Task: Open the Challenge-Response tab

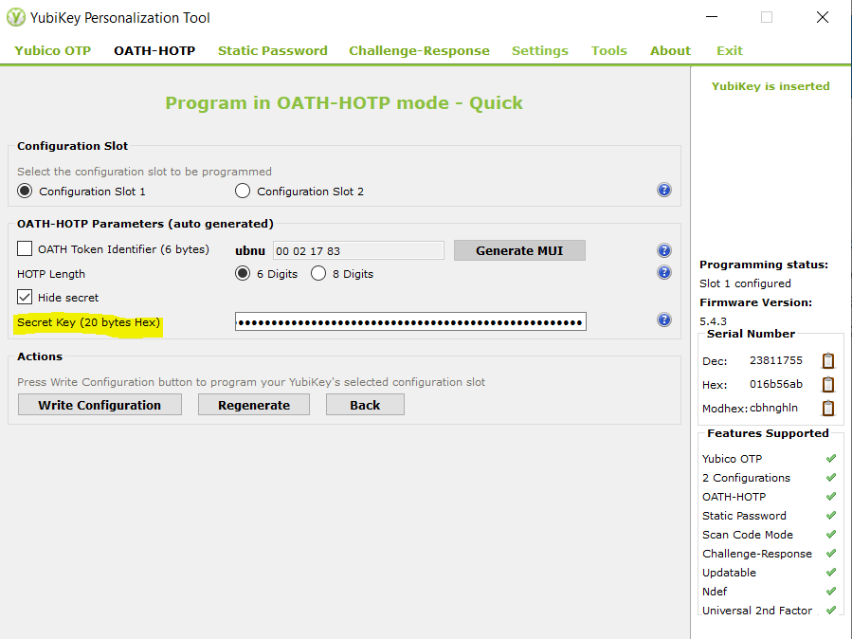Action: click(419, 50)
